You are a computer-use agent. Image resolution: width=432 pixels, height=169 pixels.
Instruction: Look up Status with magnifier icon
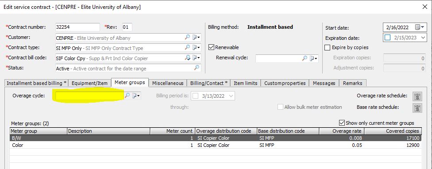coord(197,68)
